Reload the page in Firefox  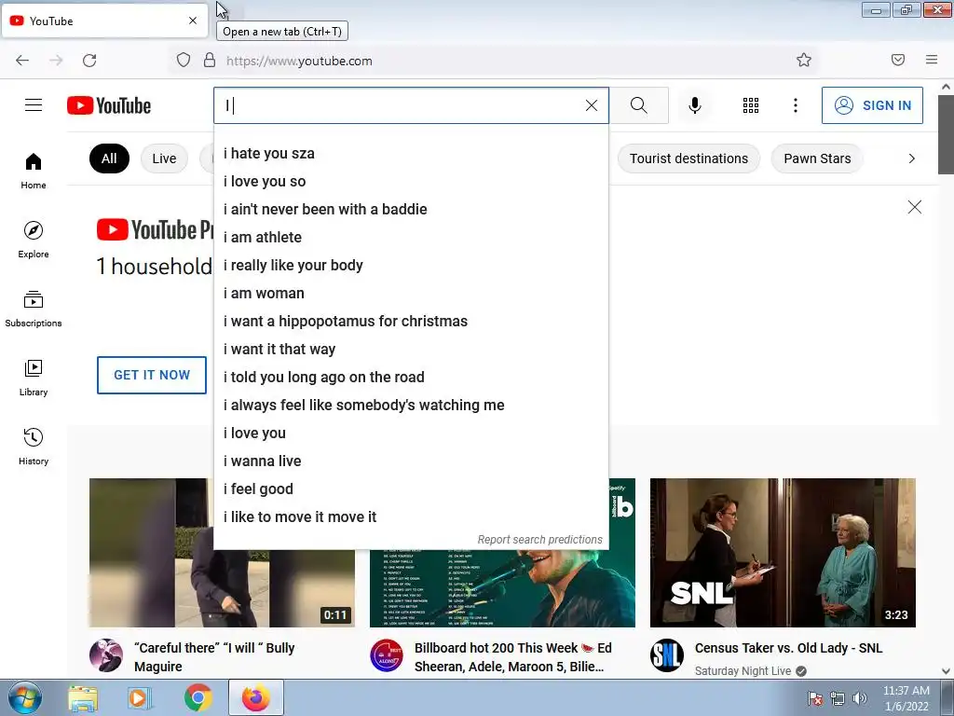point(89,61)
